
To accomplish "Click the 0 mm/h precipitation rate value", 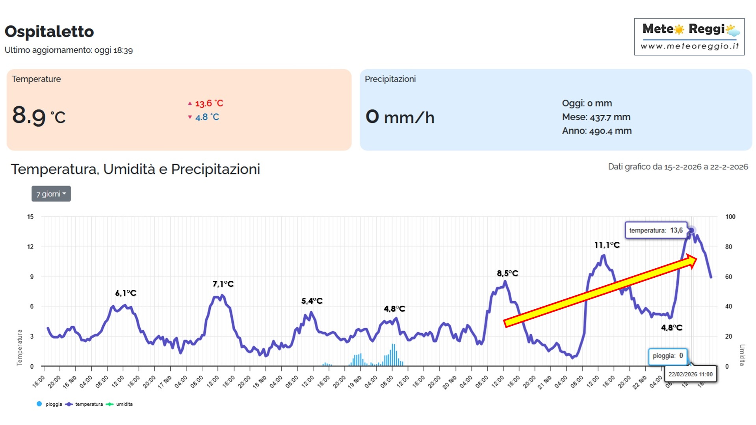I will (400, 117).
